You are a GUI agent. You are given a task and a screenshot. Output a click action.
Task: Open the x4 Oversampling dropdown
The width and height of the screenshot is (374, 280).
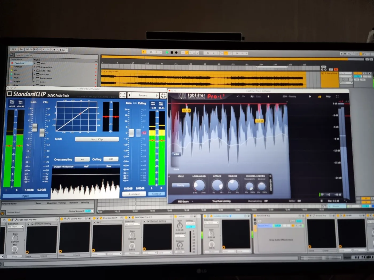(82, 159)
